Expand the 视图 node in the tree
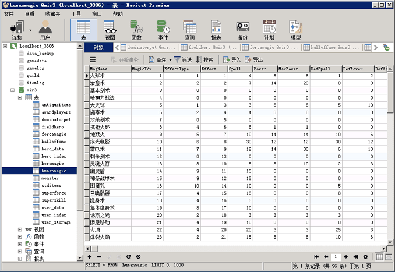The image size is (395, 272). pyautogui.click(x=20, y=229)
